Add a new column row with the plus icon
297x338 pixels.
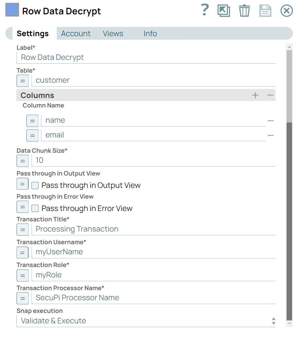(255, 95)
